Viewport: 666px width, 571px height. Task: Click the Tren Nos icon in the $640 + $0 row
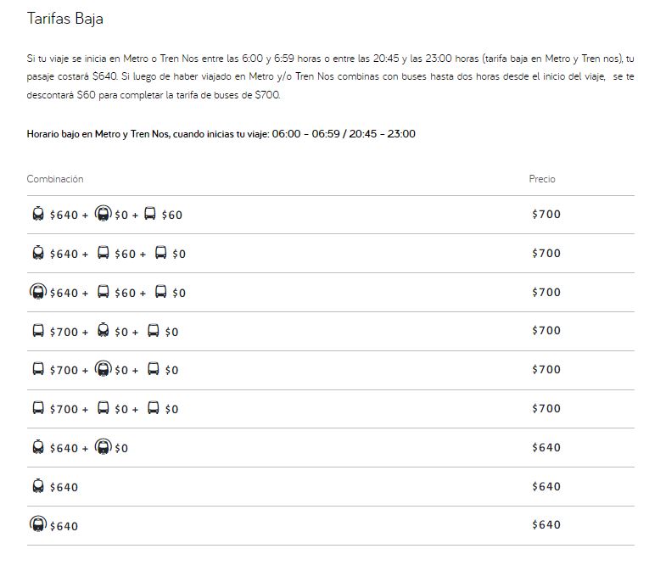coord(104,447)
